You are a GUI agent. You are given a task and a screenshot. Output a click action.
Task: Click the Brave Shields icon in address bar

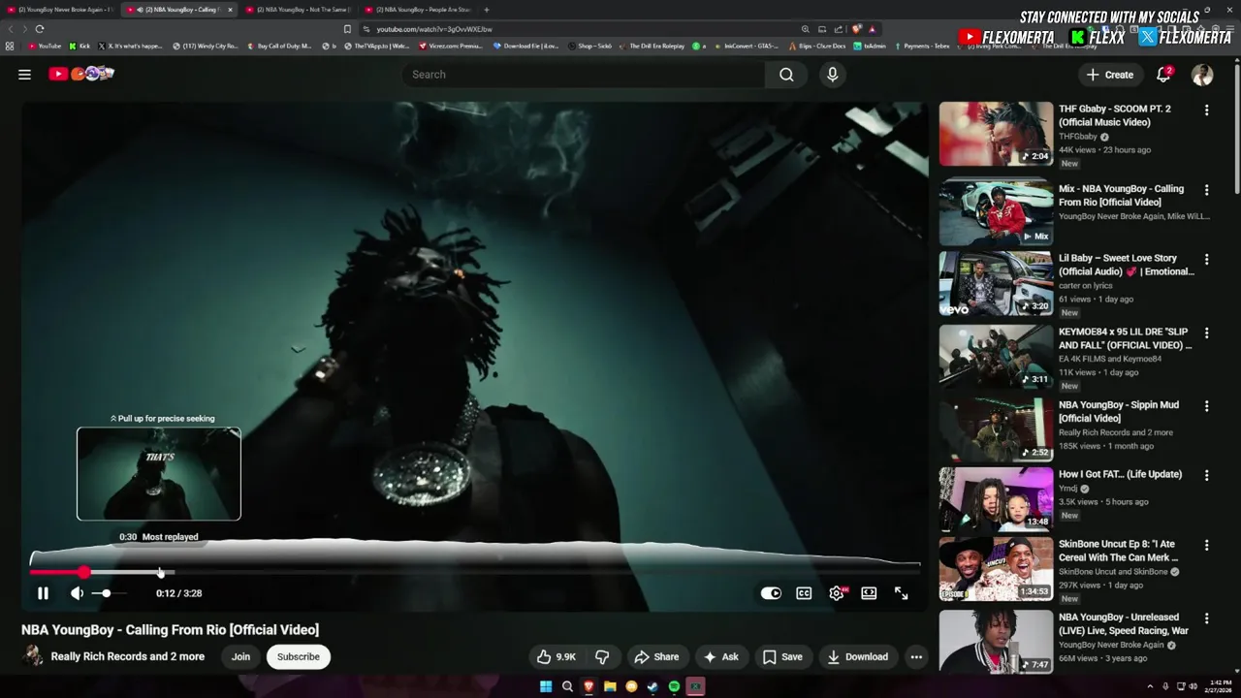[x=856, y=29]
